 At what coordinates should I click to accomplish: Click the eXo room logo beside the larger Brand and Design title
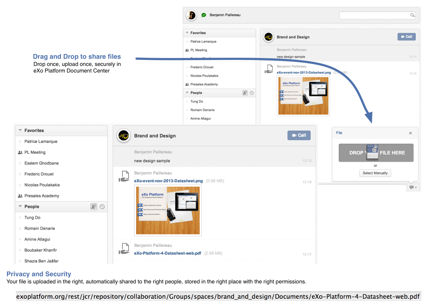pyautogui.click(x=124, y=136)
